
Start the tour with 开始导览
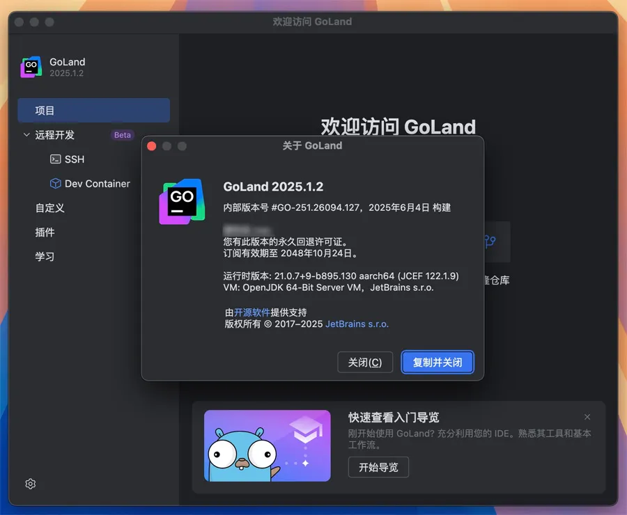tap(378, 468)
